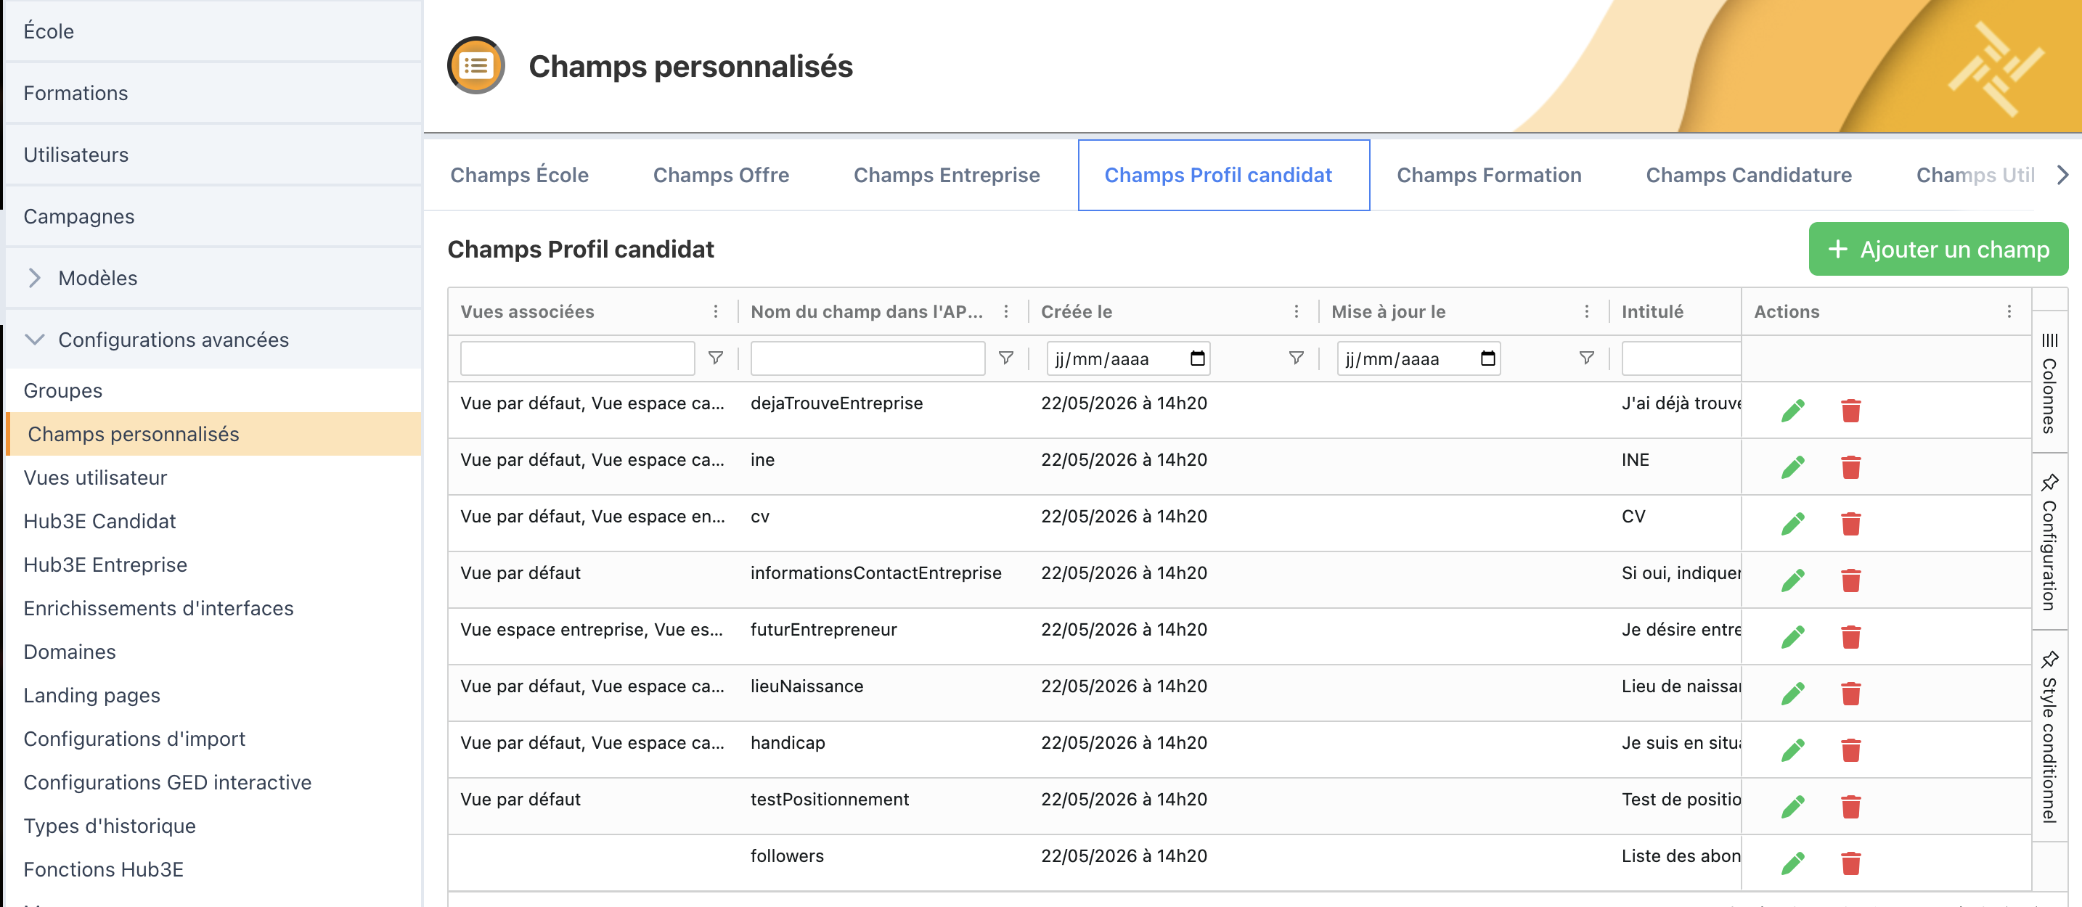This screenshot has width=2082, height=907.
Task: Switch to Champs Offre tab
Action: click(721, 176)
